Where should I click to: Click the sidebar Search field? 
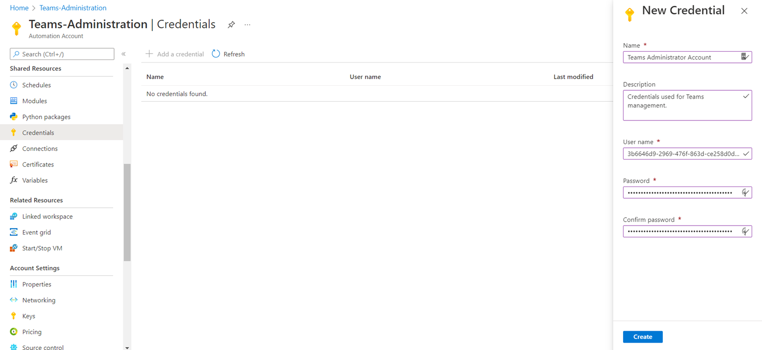tap(65, 54)
